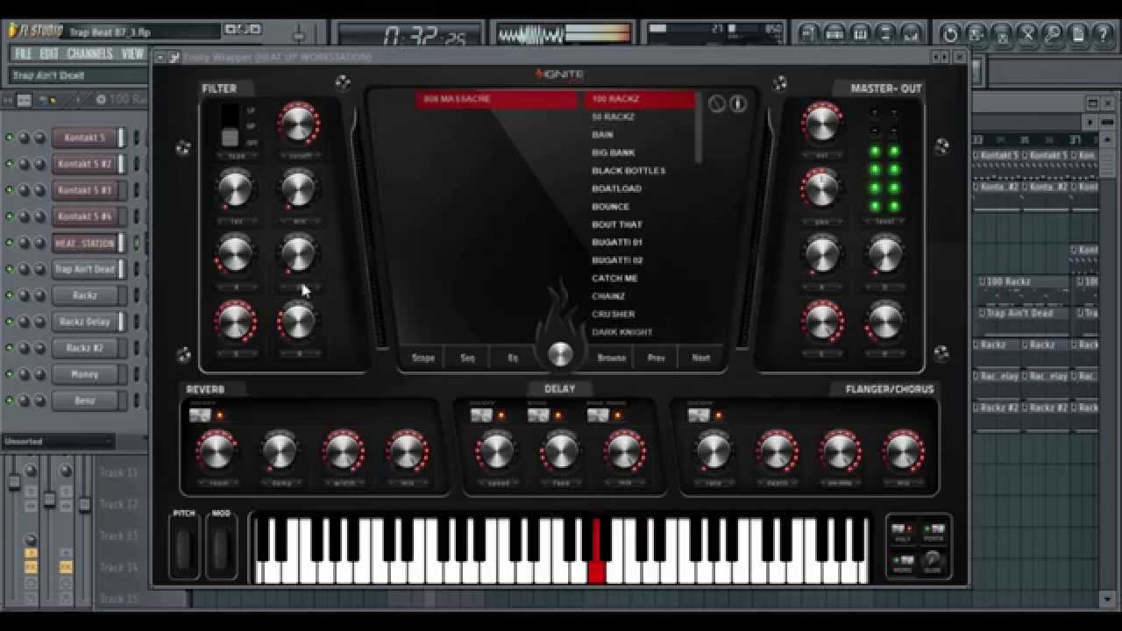Click the Delay feed knob
Screen dimensions: 1122x631
[x=560, y=451]
